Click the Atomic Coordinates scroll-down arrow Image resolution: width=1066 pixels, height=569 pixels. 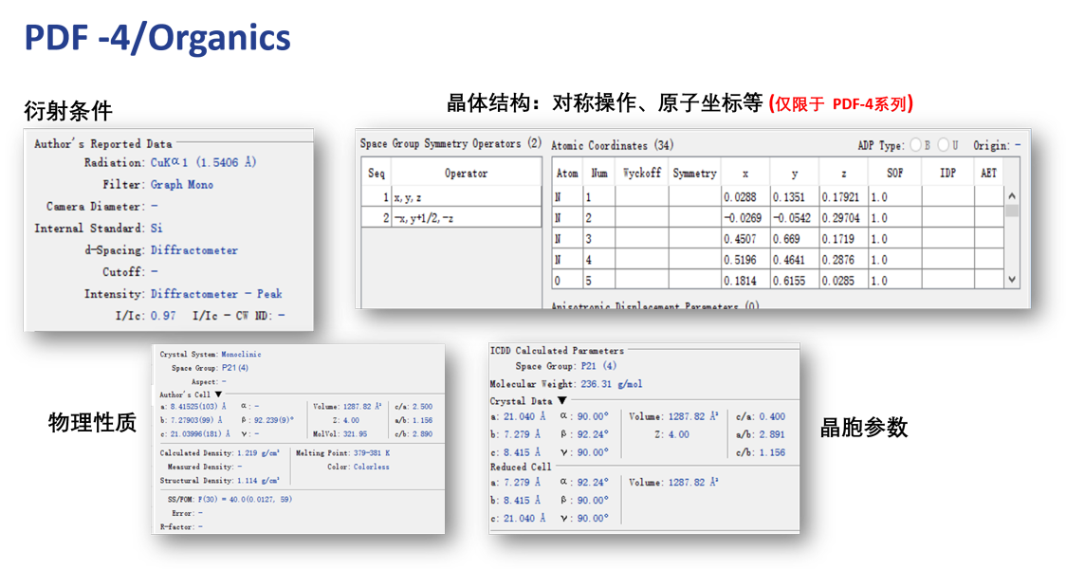tap(1012, 280)
